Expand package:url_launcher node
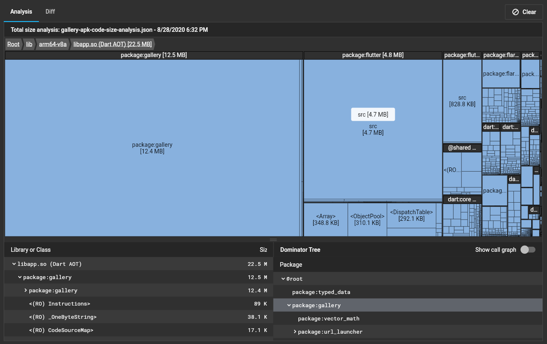Viewport: 547px width, 344px height. tap(295, 332)
